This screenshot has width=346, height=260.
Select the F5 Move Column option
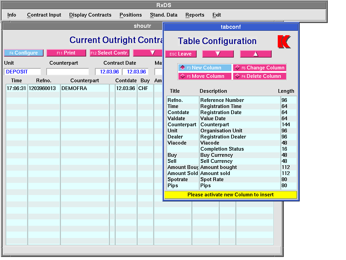pyautogui.click(x=204, y=76)
